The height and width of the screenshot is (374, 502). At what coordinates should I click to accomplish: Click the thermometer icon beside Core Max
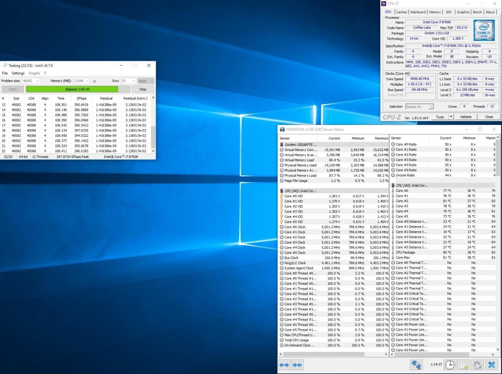pyautogui.click(x=393, y=258)
